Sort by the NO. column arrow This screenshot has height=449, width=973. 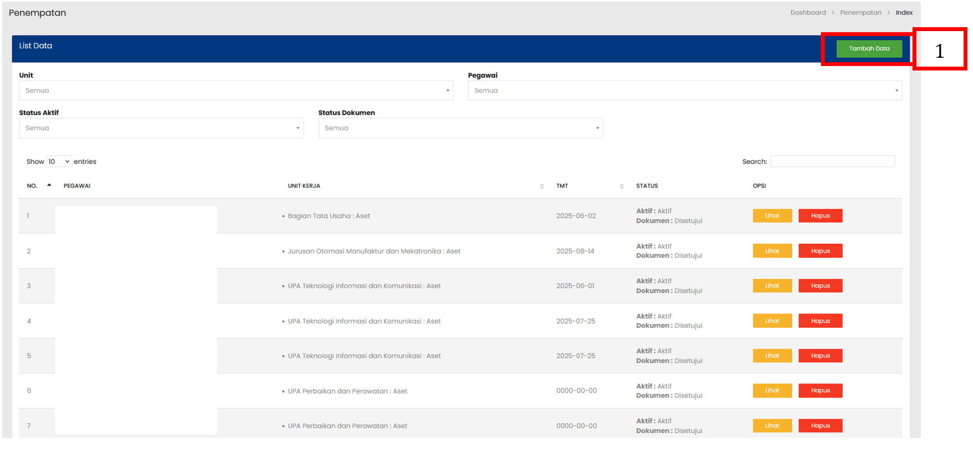(49, 185)
